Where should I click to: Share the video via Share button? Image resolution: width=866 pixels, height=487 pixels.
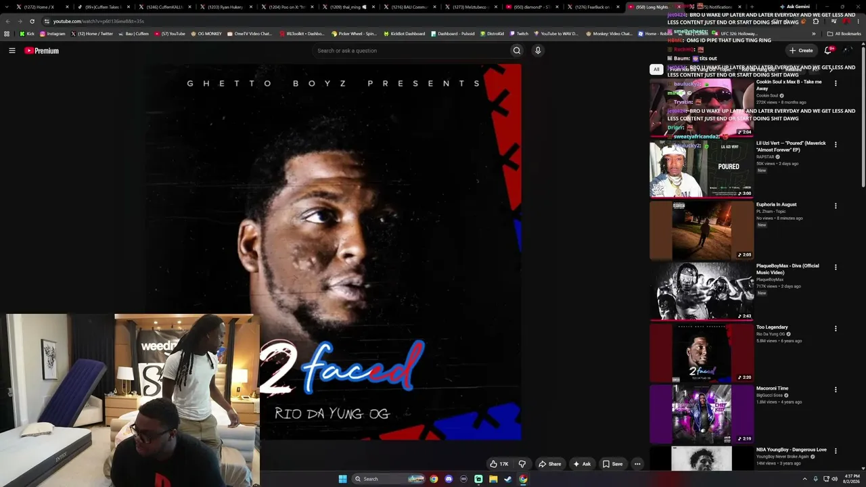[549, 464]
